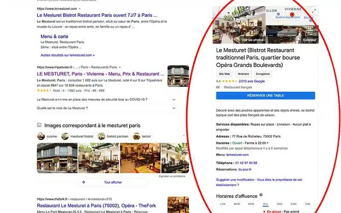Switch to the VEN. day tab

tap(280, 204)
